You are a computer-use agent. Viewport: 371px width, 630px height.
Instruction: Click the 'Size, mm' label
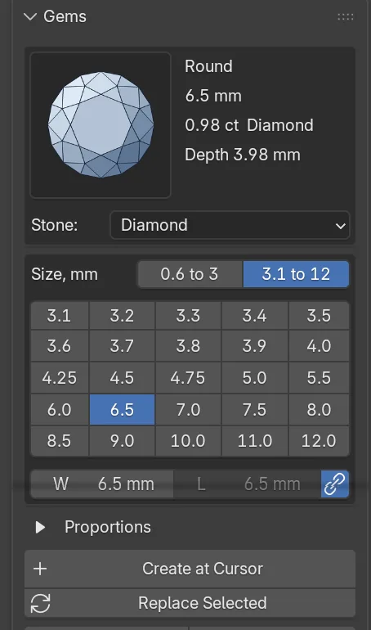65,274
